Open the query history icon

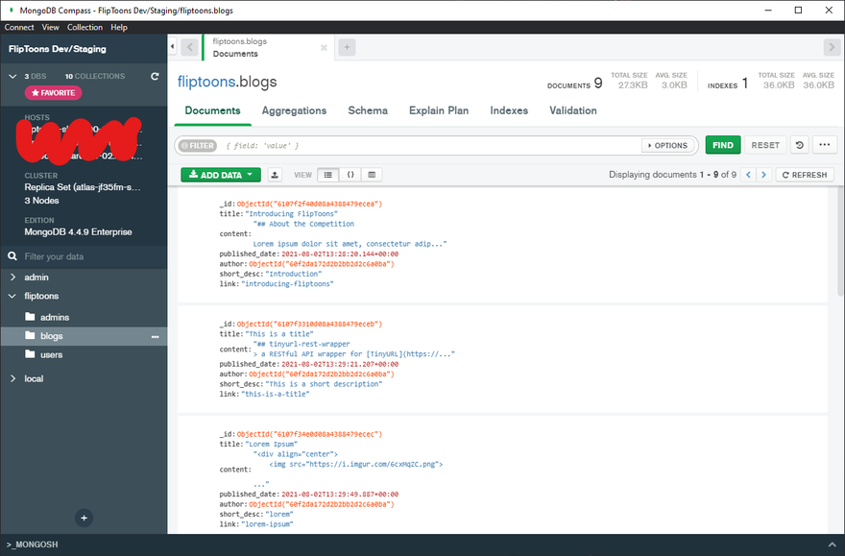pos(800,145)
